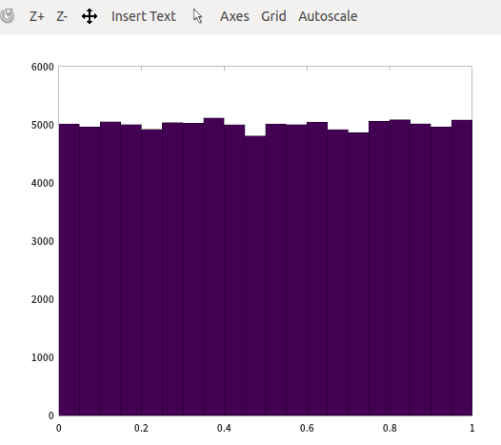Click the shortest bar near 0.5
This screenshot has width=501, height=445.
tap(255, 275)
